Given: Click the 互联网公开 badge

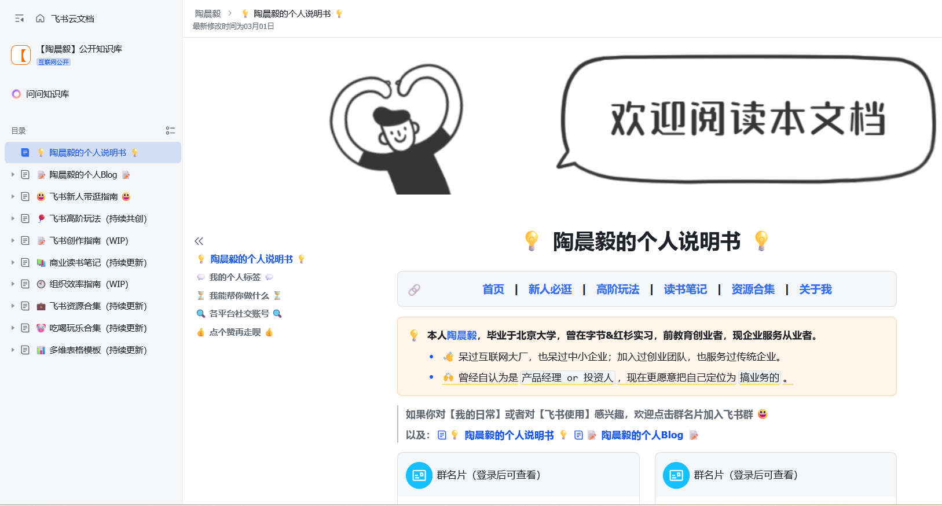Looking at the screenshot, I should (x=54, y=62).
